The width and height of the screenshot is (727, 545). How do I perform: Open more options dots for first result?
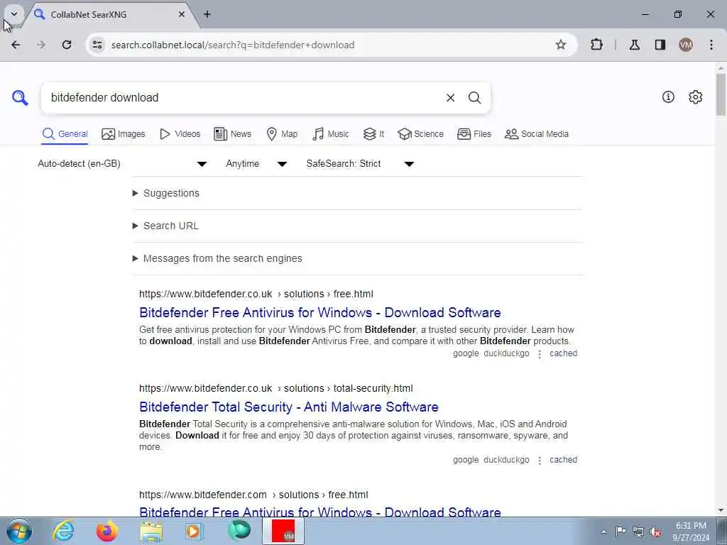[x=540, y=354]
